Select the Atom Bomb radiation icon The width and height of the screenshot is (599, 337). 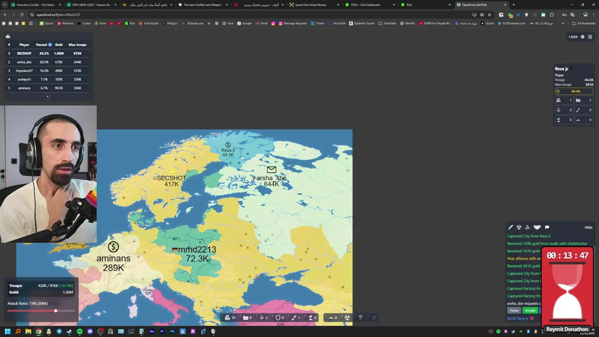[347, 317]
